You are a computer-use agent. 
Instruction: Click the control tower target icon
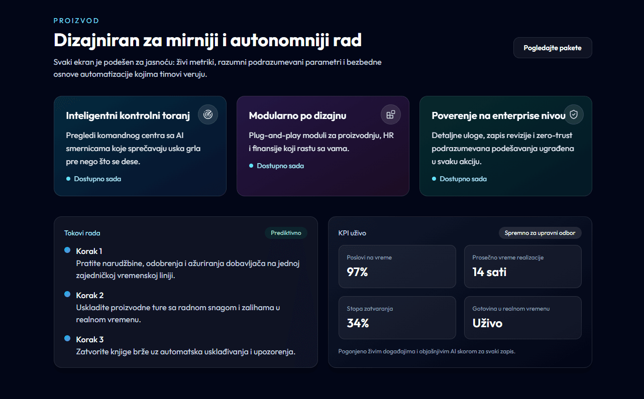207,114
